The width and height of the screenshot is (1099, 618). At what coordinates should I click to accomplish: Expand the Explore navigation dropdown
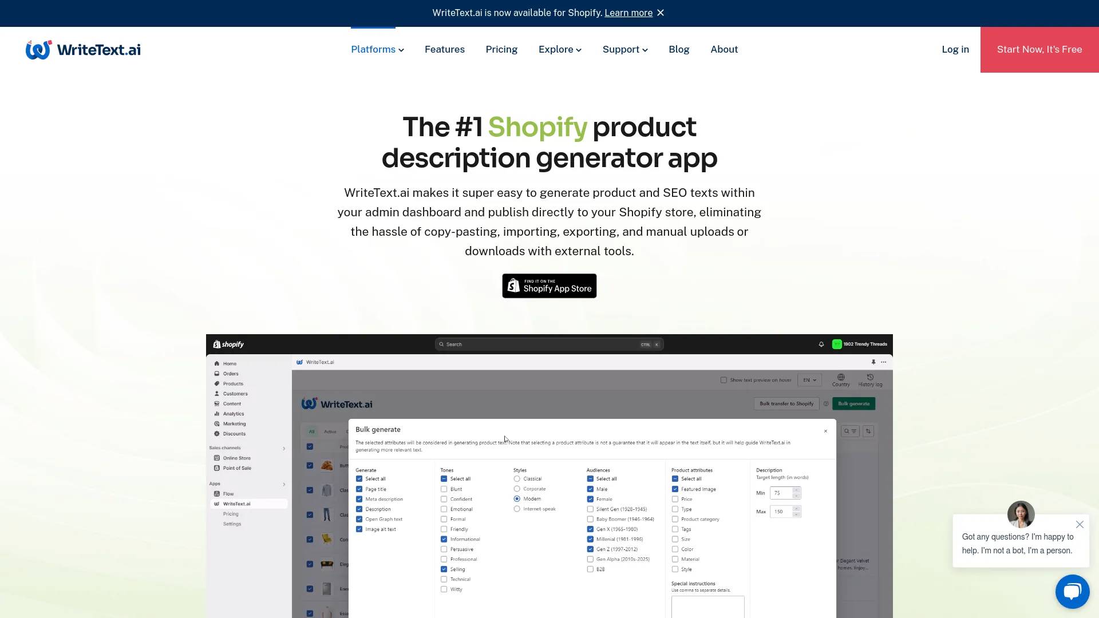[559, 50]
